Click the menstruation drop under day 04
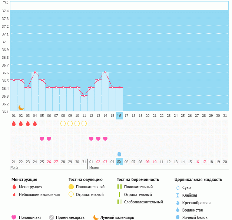Viewport: 232px width, 220px height. click(35, 123)
